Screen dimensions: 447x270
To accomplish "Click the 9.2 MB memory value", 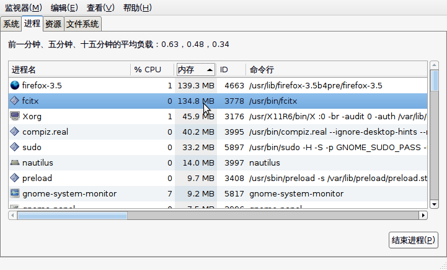I will pos(200,193).
